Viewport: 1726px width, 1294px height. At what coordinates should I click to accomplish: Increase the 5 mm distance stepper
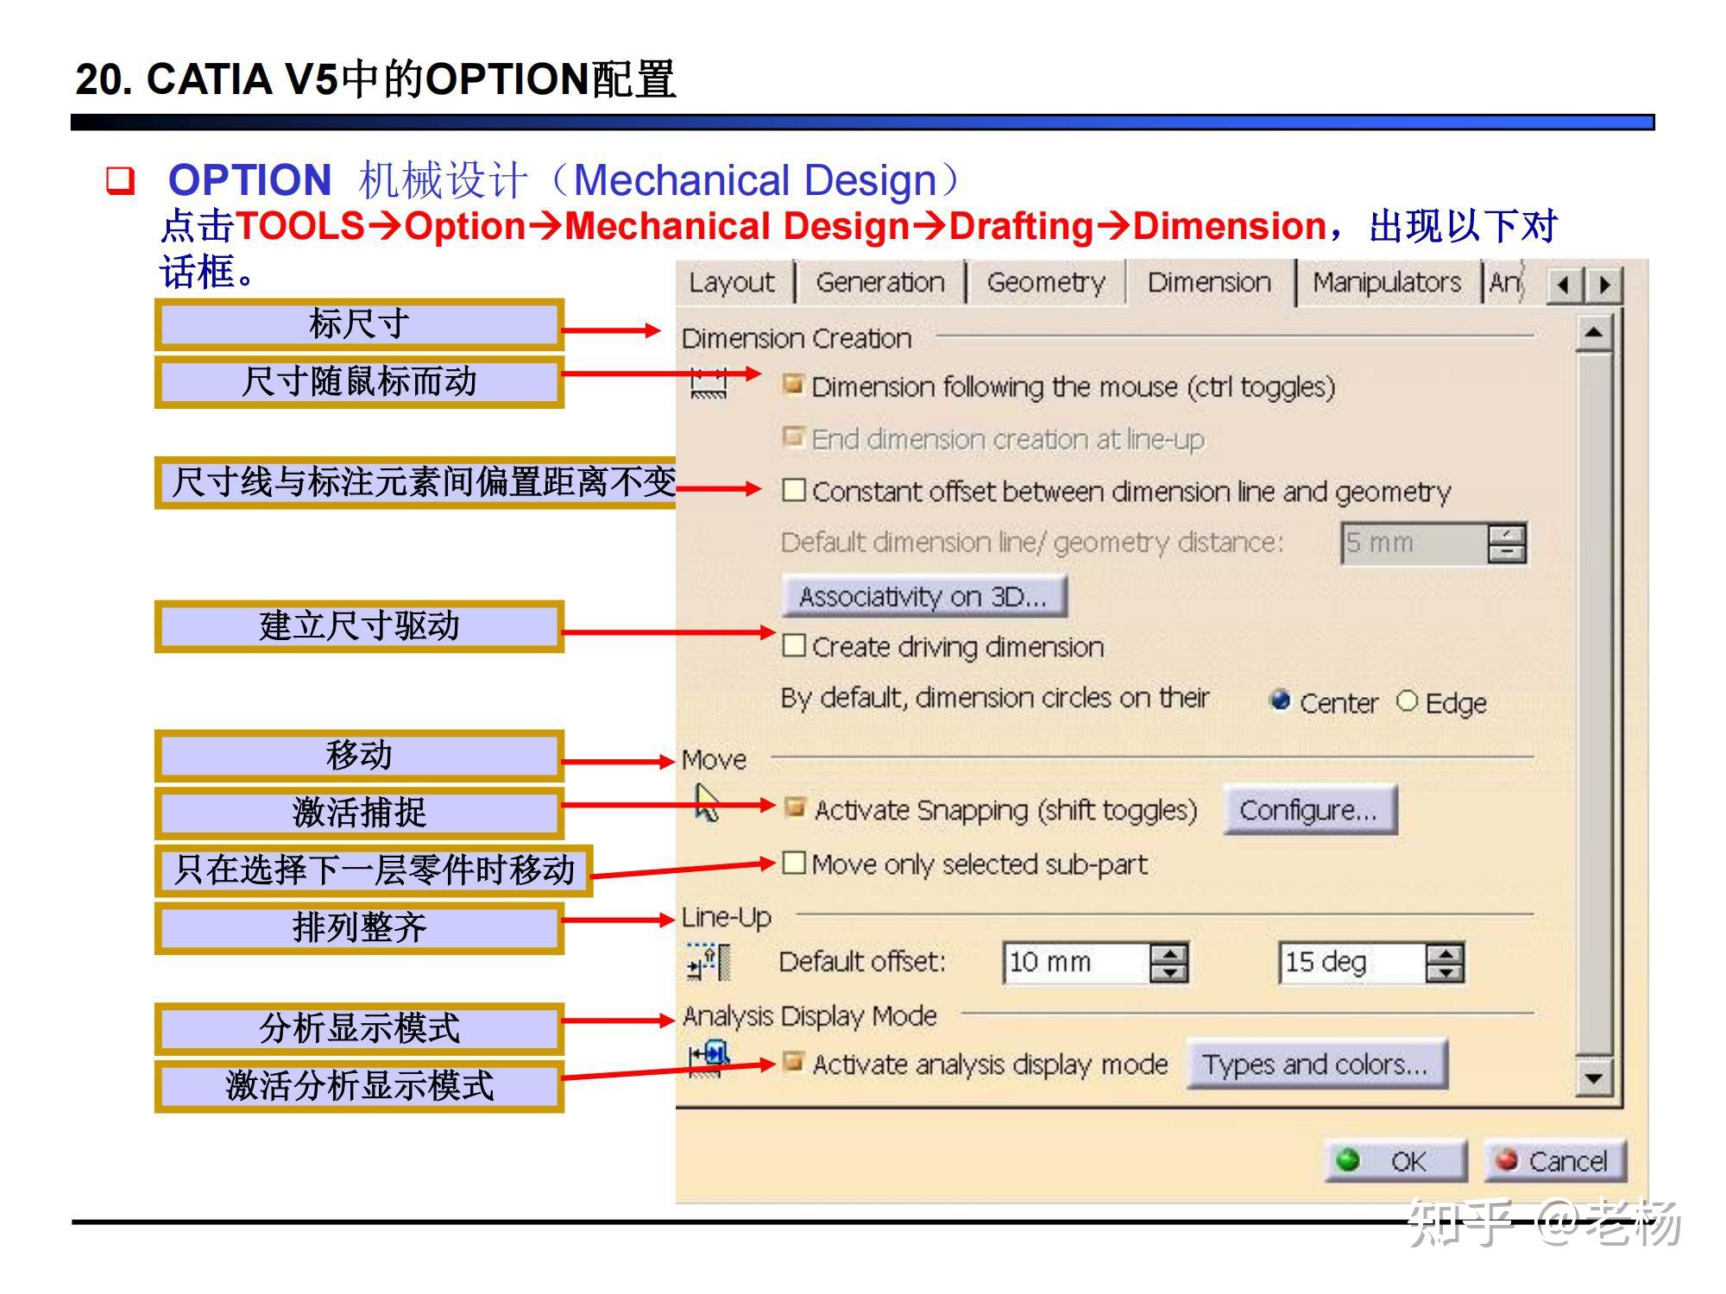[1507, 534]
